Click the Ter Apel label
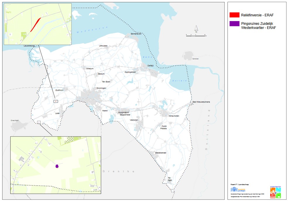This screenshot has width=289, height=202. pyautogui.click(x=170, y=179)
